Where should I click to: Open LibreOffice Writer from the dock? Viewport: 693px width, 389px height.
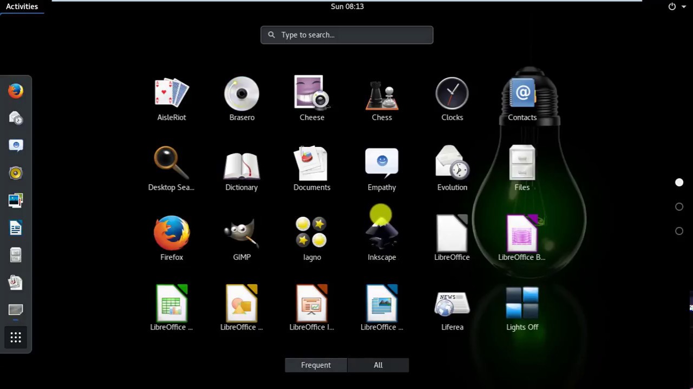tap(16, 228)
